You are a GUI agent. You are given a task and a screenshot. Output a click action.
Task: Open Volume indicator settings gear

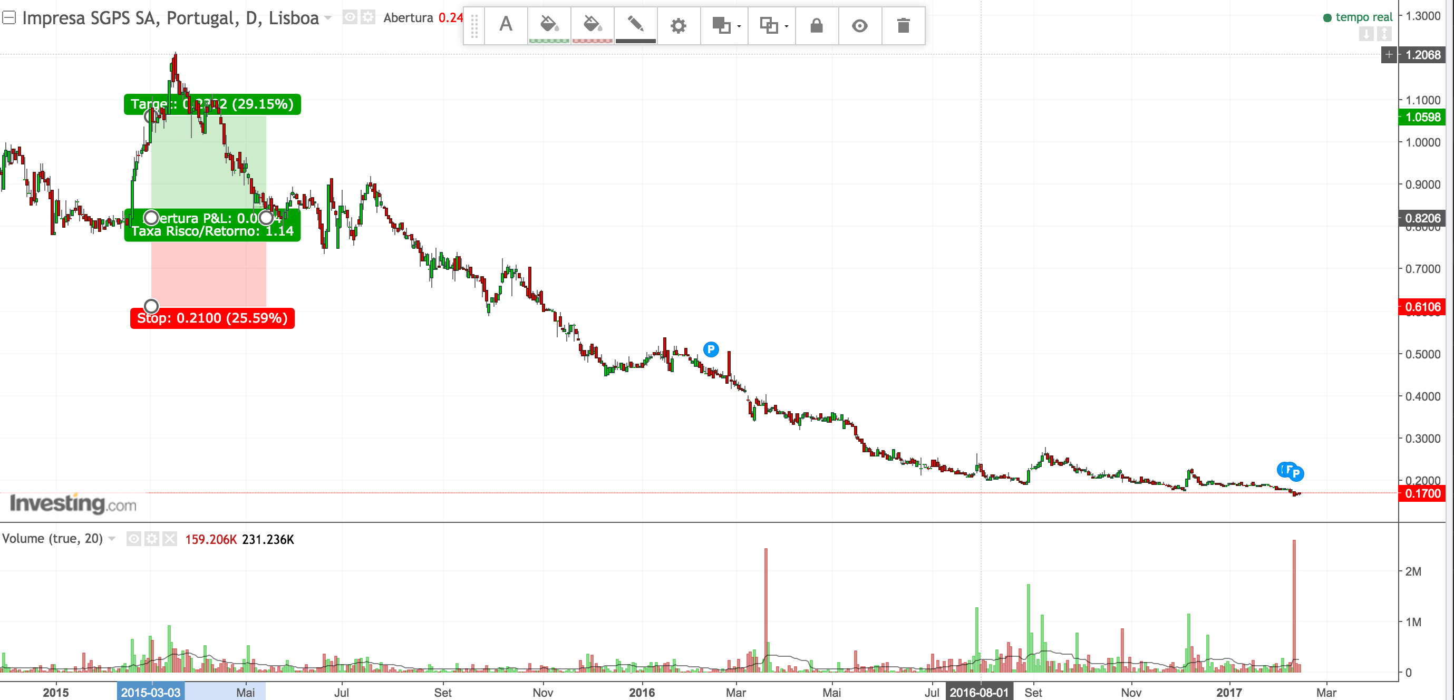click(151, 539)
